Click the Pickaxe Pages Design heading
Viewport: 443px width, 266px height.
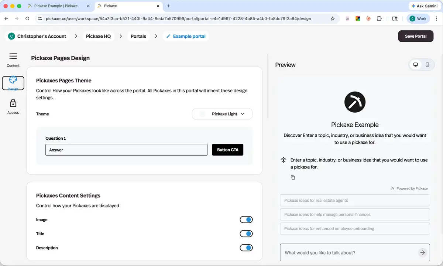(60, 58)
